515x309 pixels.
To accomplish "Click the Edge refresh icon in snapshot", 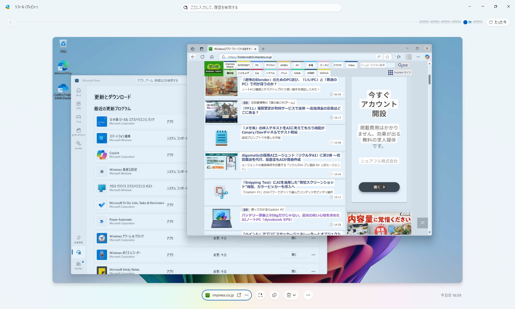I will (x=202, y=57).
